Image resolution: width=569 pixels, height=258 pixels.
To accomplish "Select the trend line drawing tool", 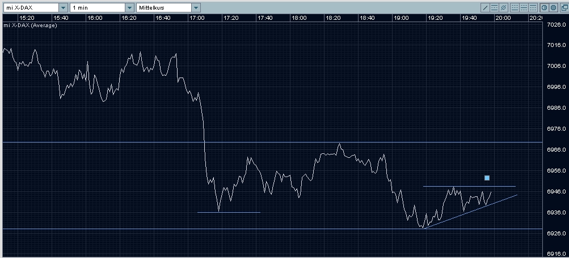I will 485,7.
